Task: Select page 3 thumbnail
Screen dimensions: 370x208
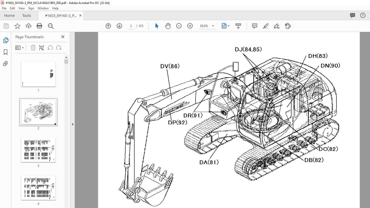Action: coord(38,150)
